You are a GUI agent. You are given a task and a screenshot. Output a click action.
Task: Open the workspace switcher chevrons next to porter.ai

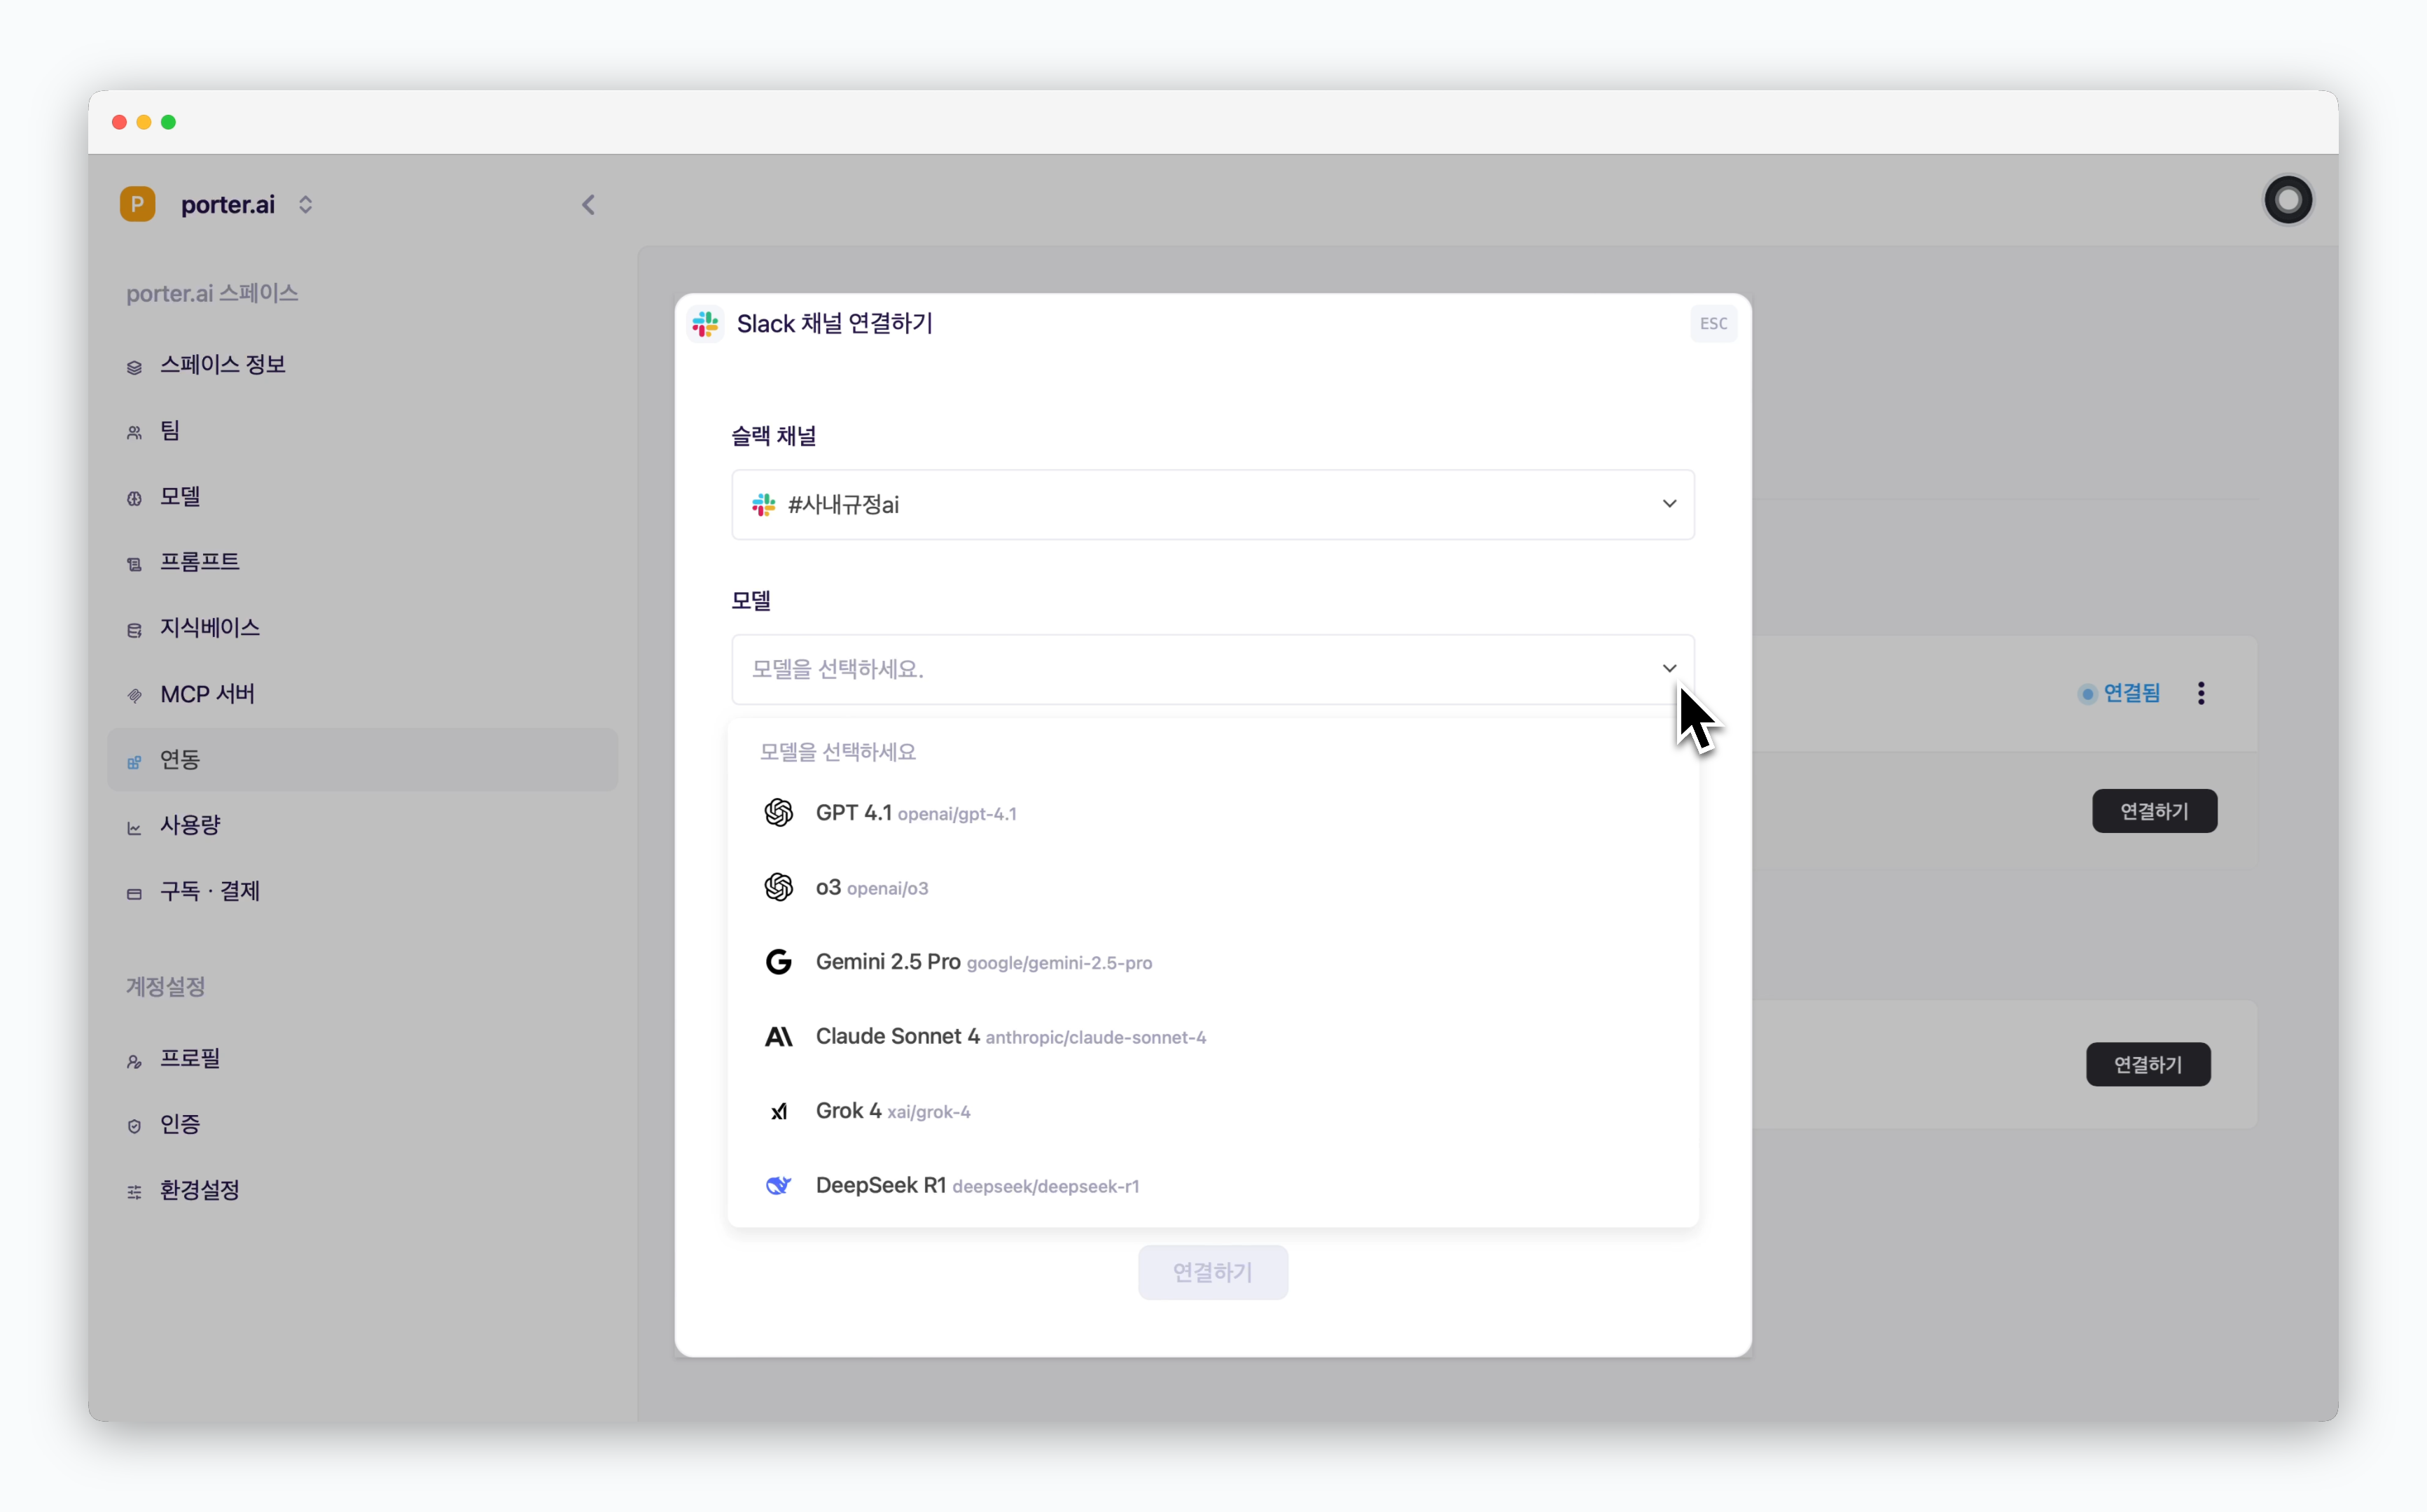(x=305, y=204)
